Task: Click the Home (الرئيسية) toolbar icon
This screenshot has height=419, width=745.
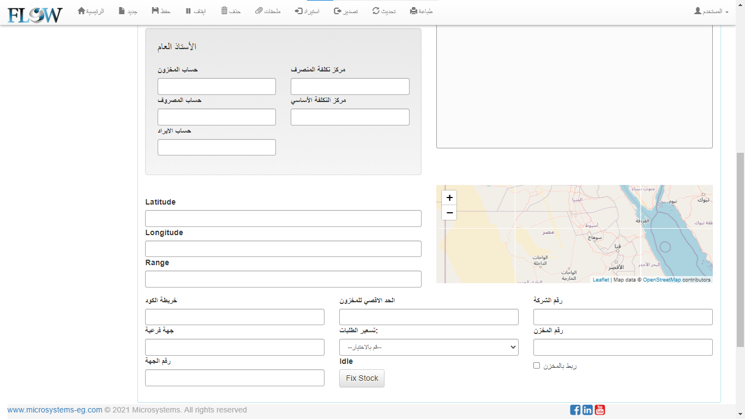Action: pos(82,11)
